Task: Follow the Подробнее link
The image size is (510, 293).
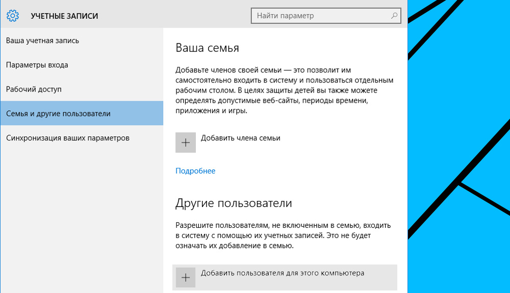Action: (195, 171)
